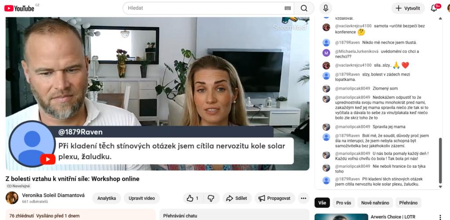Click the Vytvořit create button
Image resolution: width=450 pixels, height=220 pixels.
pyautogui.click(x=408, y=8)
